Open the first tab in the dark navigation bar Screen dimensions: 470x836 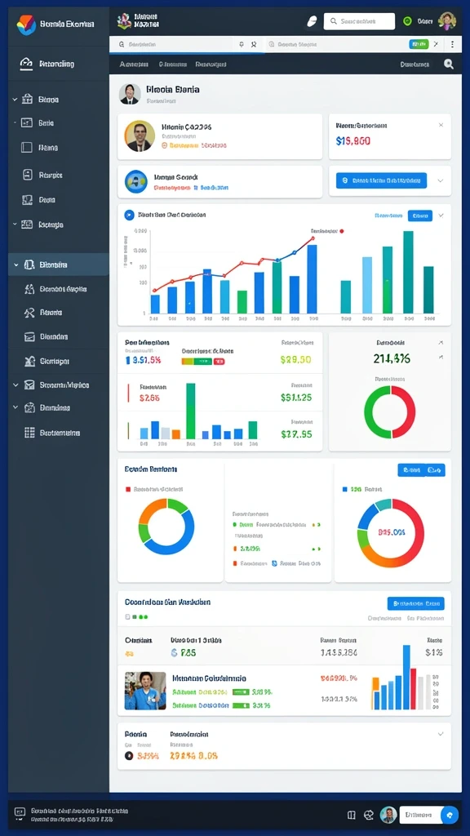click(135, 64)
